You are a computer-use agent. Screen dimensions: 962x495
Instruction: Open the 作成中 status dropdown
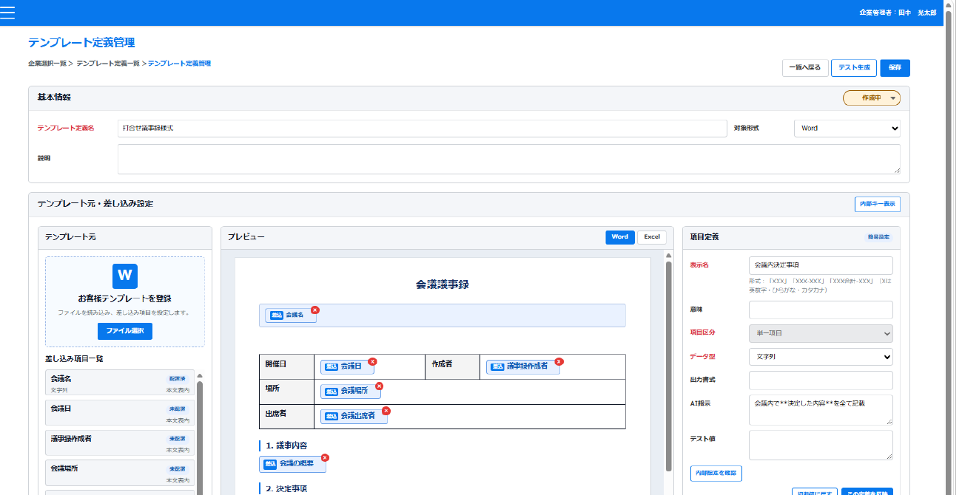pyautogui.click(x=872, y=98)
